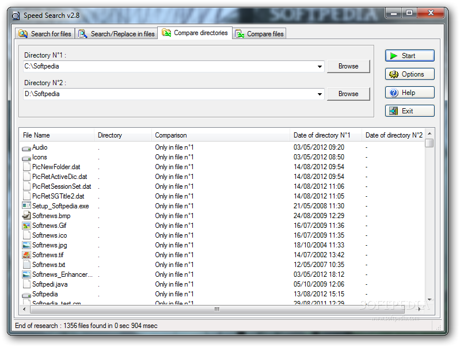Viewport: 460px width, 347px height.
Task: Select the date 18/10/2004 11:33
Action: click(x=319, y=245)
